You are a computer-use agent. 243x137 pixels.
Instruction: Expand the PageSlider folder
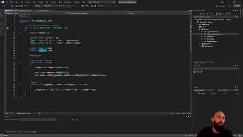click(x=199, y=44)
